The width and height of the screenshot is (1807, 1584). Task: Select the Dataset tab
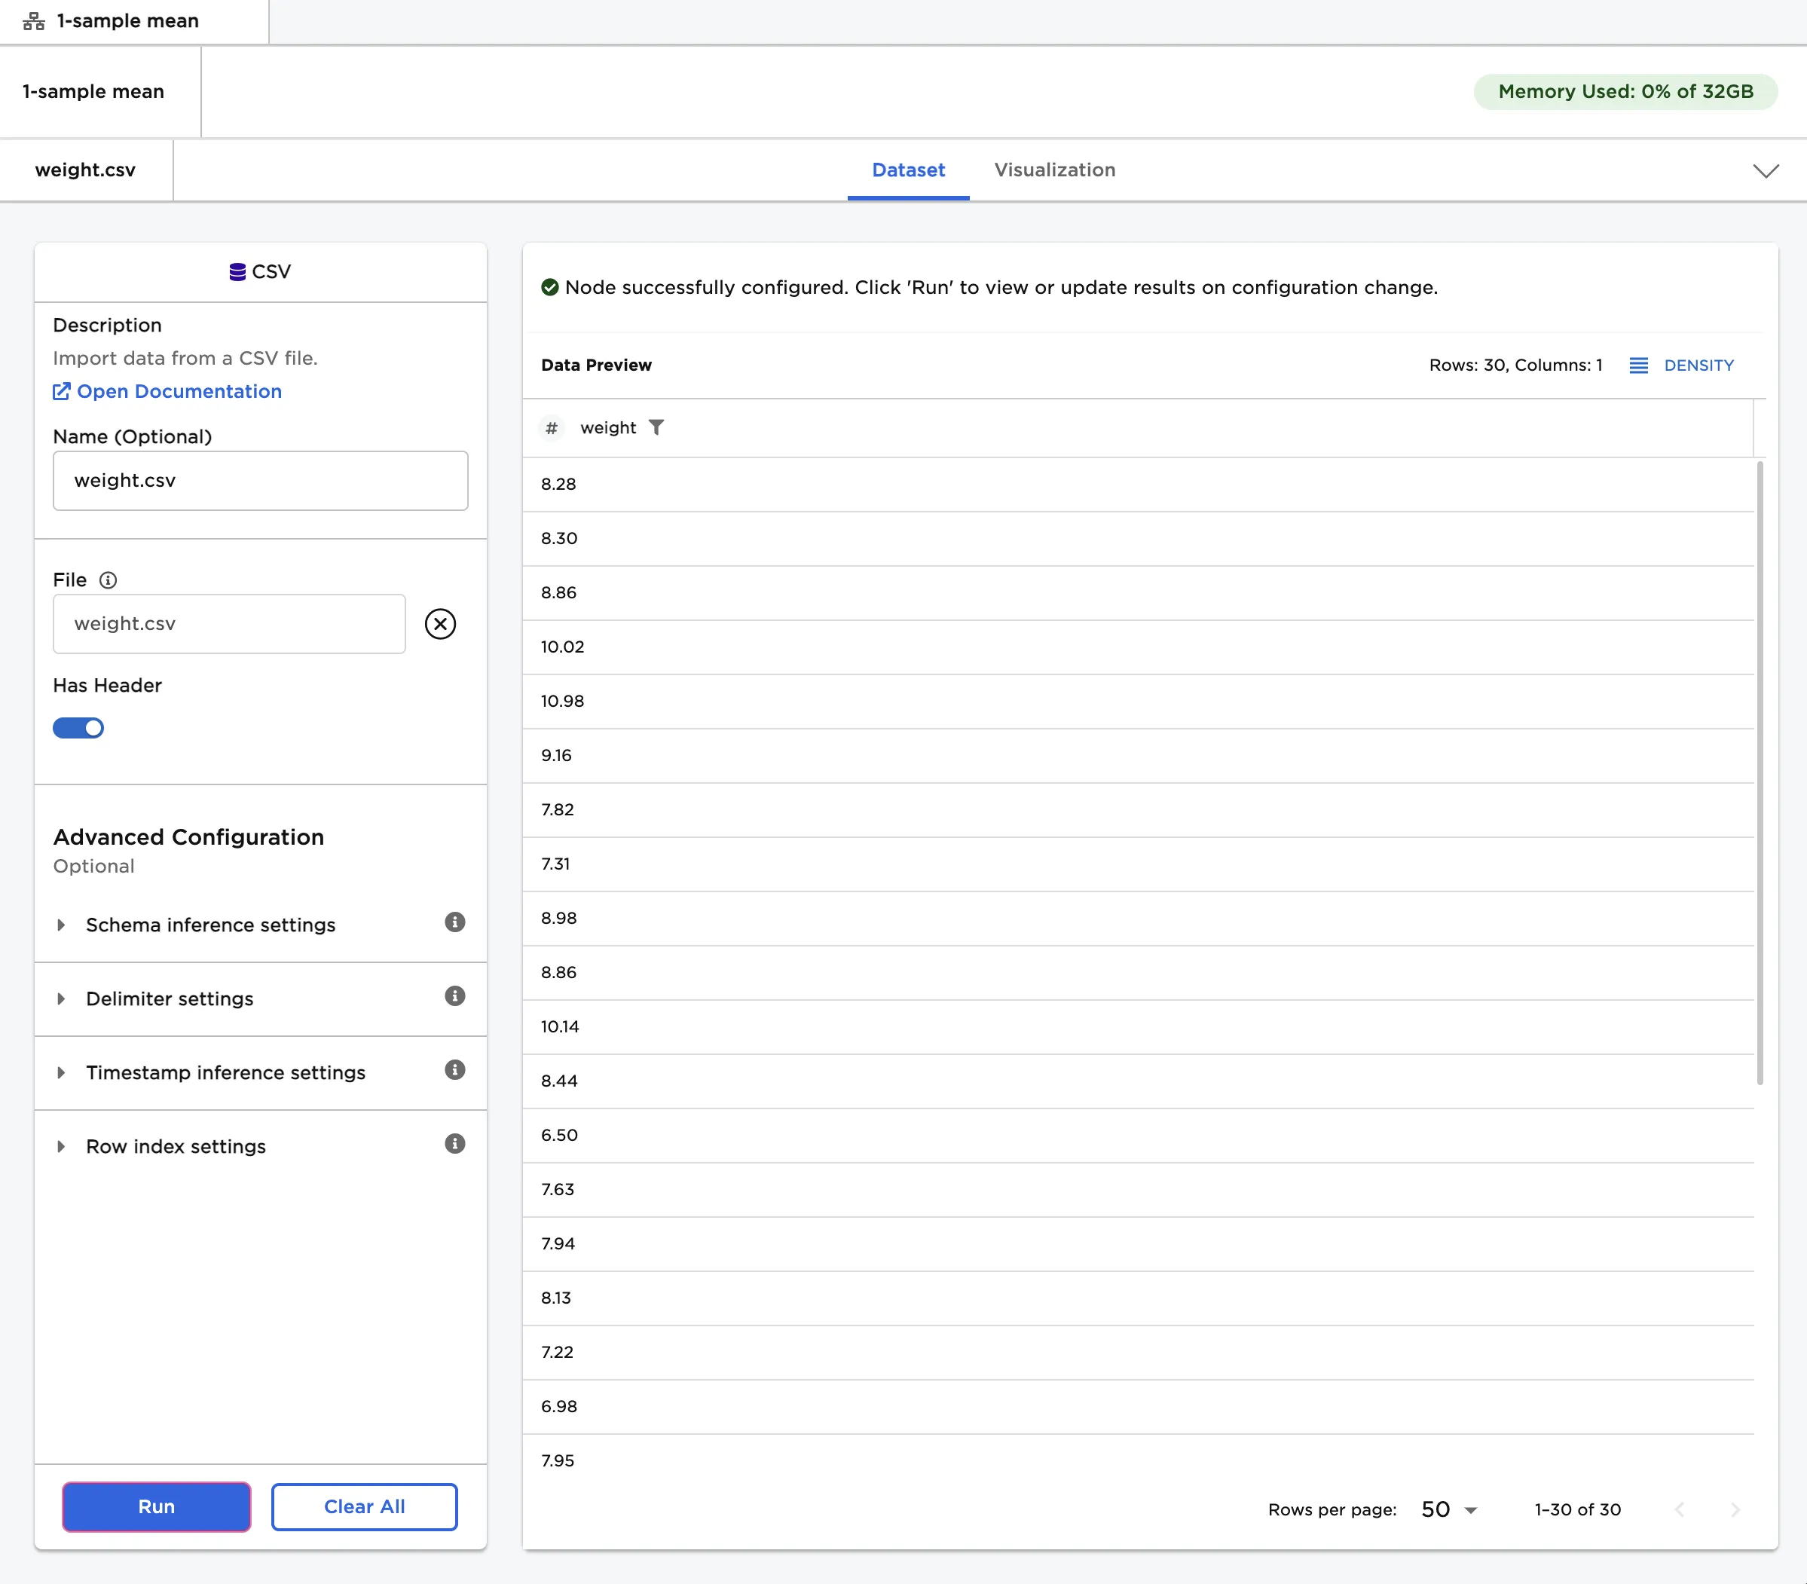tap(908, 170)
